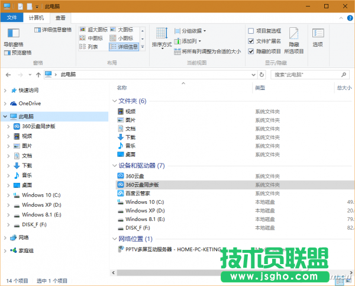Viewport: 355px width, 286px height.
Task: Click Hide selected items (隐藏所选项目)
Action: [294, 41]
